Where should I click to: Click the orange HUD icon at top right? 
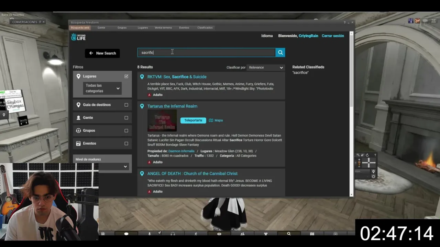coord(417,21)
